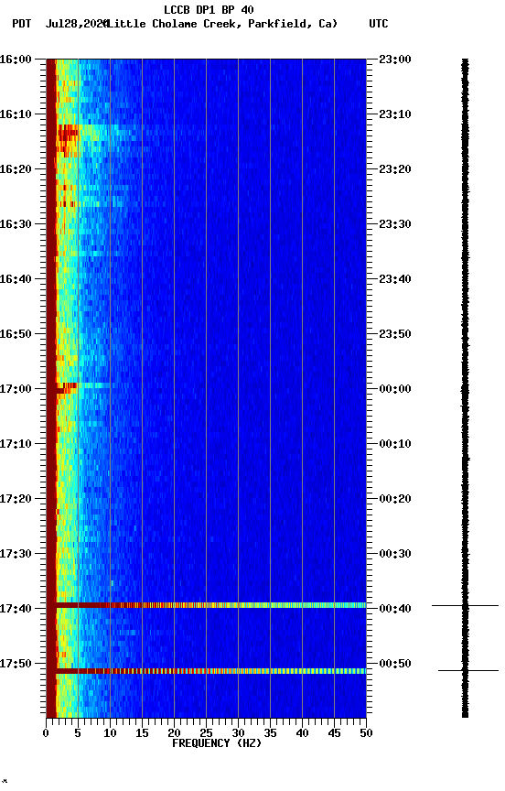Click the 16:30 PDT time label
505x791 pixels.
point(16,224)
